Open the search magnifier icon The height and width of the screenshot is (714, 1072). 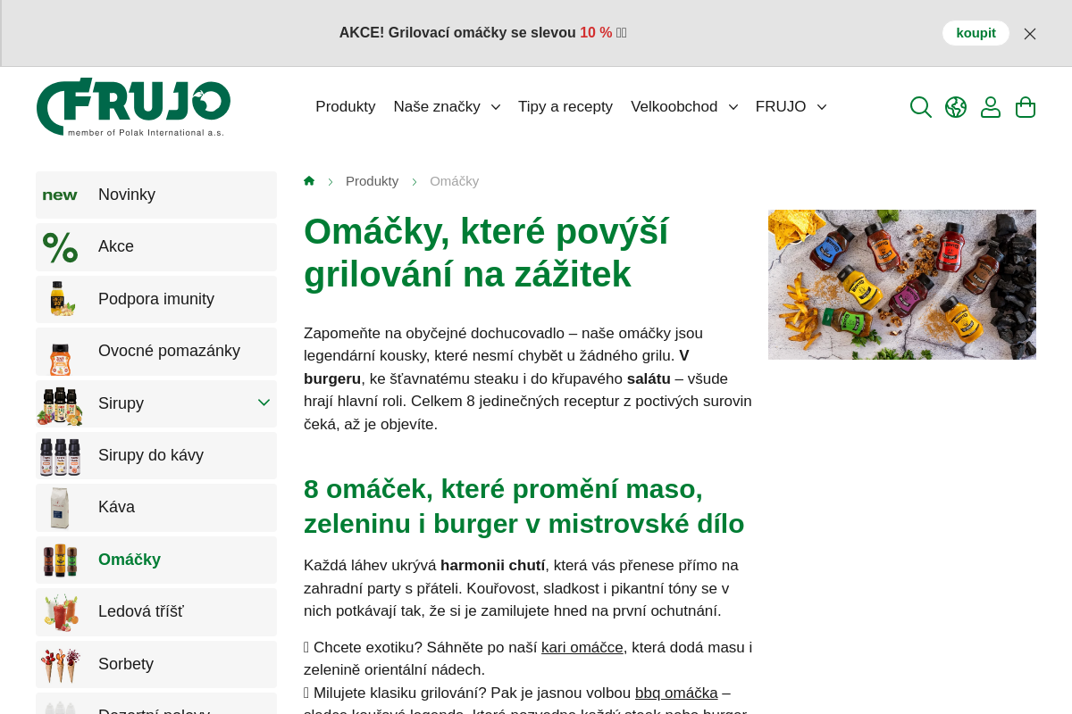pos(921,107)
